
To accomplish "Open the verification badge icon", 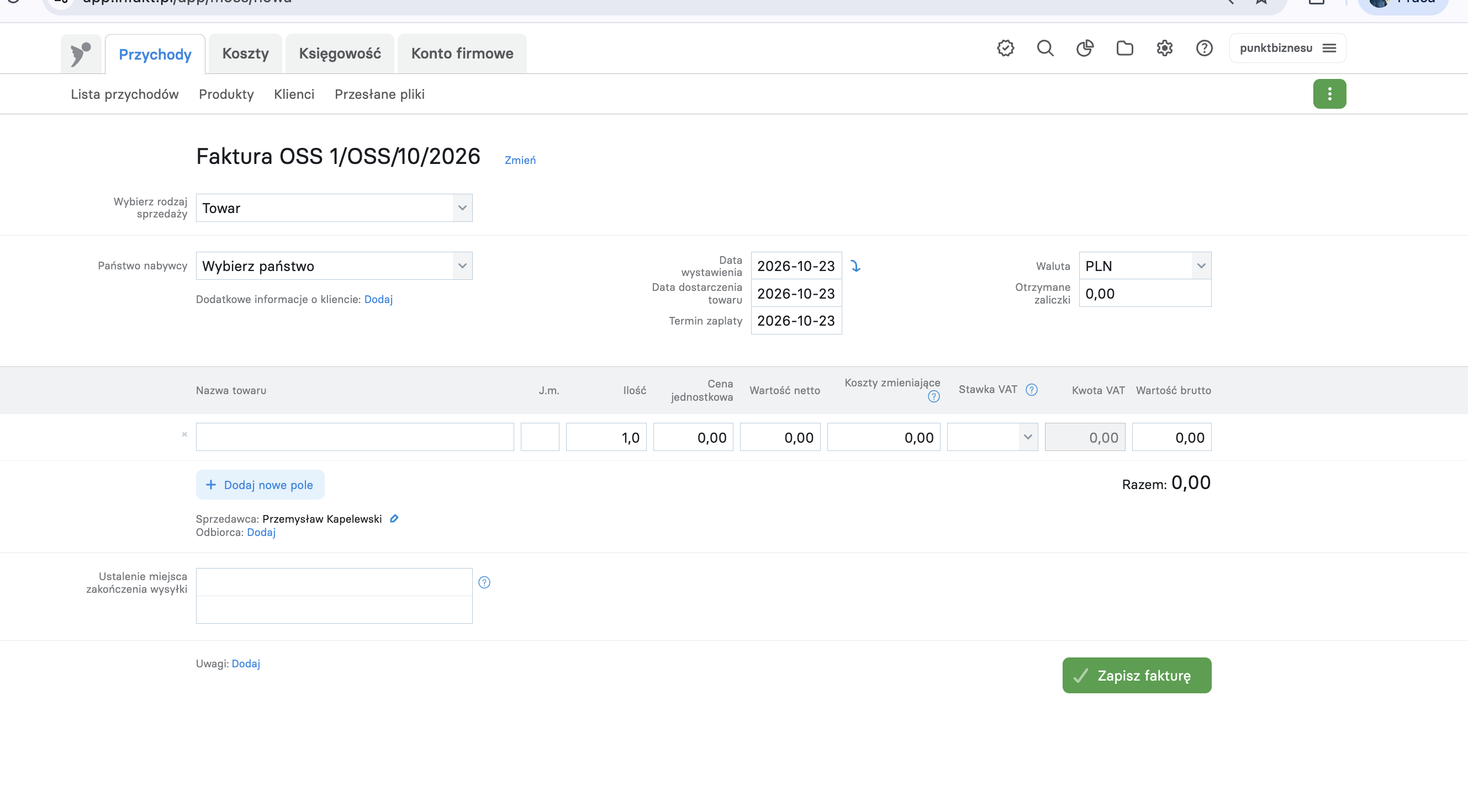I will [1006, 48].
